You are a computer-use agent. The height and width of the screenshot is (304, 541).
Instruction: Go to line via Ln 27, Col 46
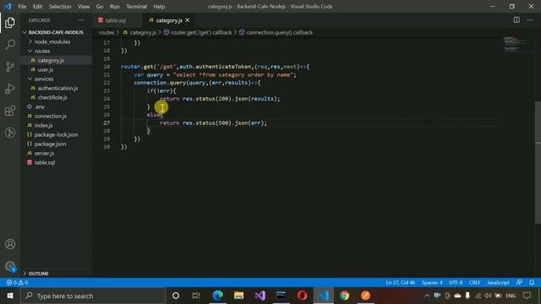pos(400,282)
